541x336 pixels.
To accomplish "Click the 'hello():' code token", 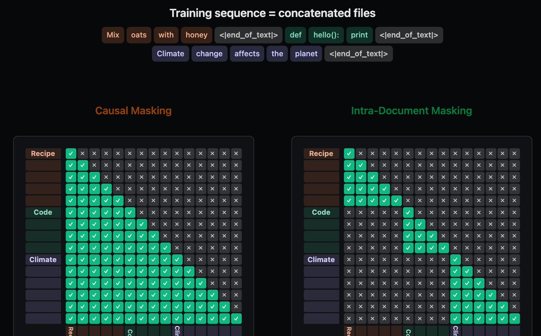I will [x=327, y=35].
